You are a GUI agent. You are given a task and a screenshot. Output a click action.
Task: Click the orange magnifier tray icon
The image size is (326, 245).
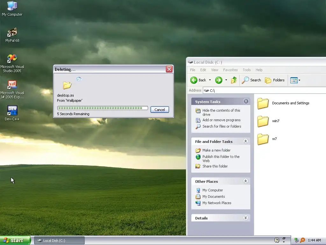click(x=302, y=240)
